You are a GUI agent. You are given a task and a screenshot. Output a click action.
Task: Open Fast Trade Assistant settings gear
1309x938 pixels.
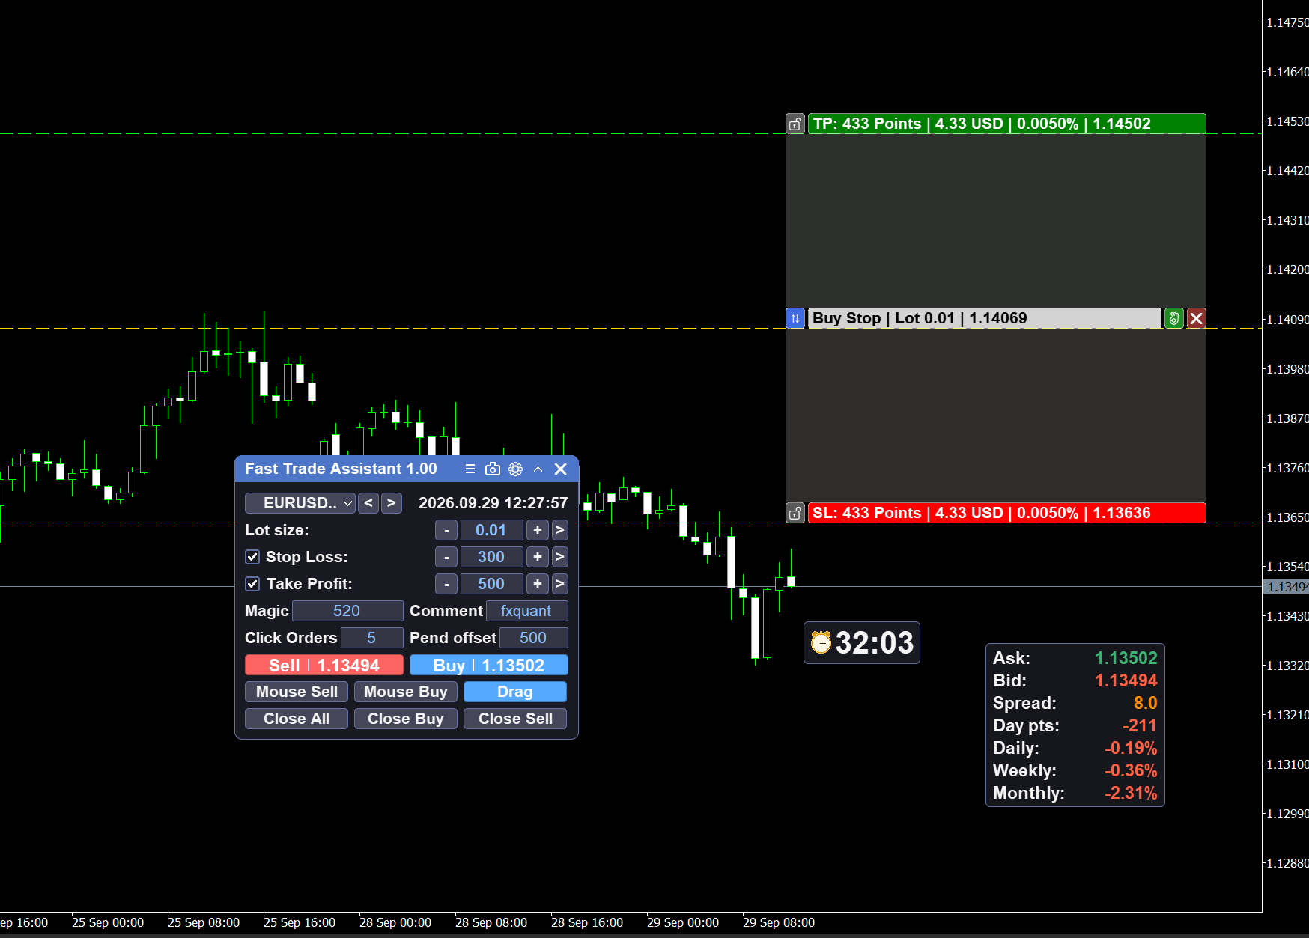pos(515,469)
